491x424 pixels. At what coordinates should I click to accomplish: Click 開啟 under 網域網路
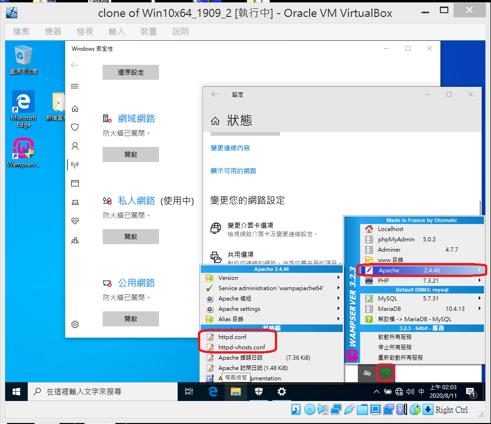point(130,154)
